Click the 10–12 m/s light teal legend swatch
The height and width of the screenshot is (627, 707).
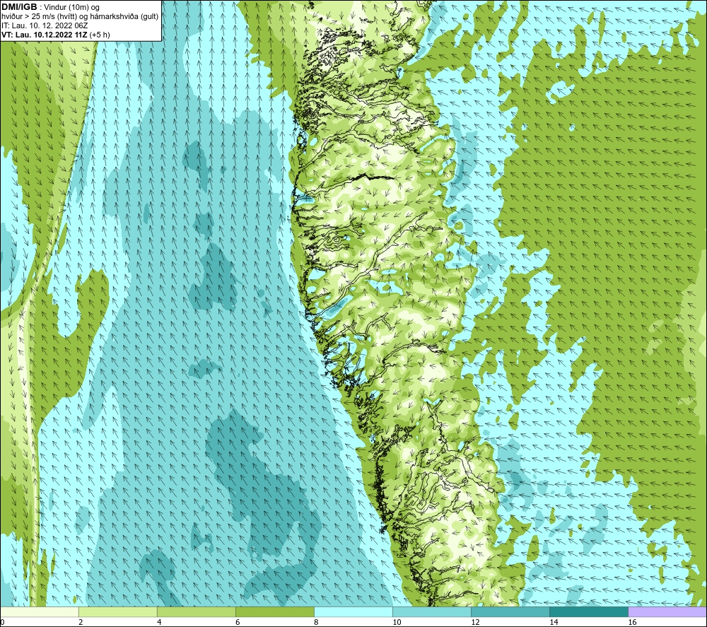click(432, 611)
